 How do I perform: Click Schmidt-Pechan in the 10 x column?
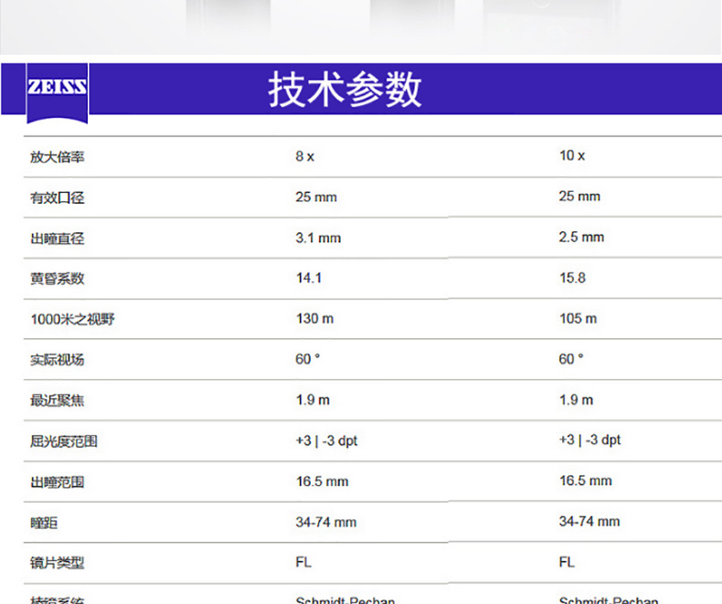coord(609,599)
